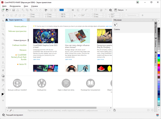Select the Pick tool in the toolbox

(x=3, y=21)
